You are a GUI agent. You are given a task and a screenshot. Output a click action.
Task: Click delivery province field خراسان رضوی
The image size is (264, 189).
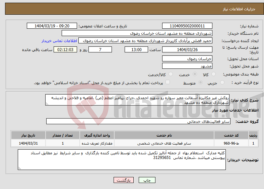(187, 58)
